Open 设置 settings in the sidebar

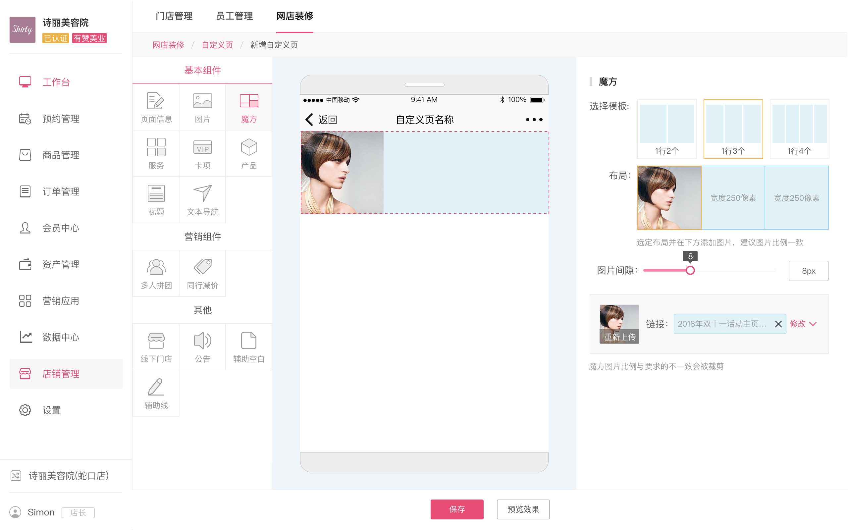click(x=66, y=410)
